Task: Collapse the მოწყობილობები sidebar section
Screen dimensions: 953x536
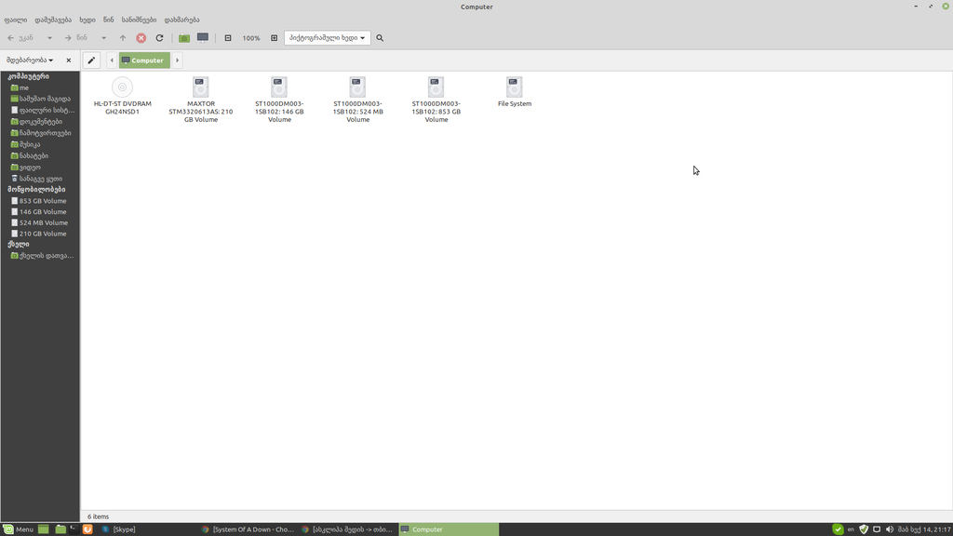Action: point(36,189)
